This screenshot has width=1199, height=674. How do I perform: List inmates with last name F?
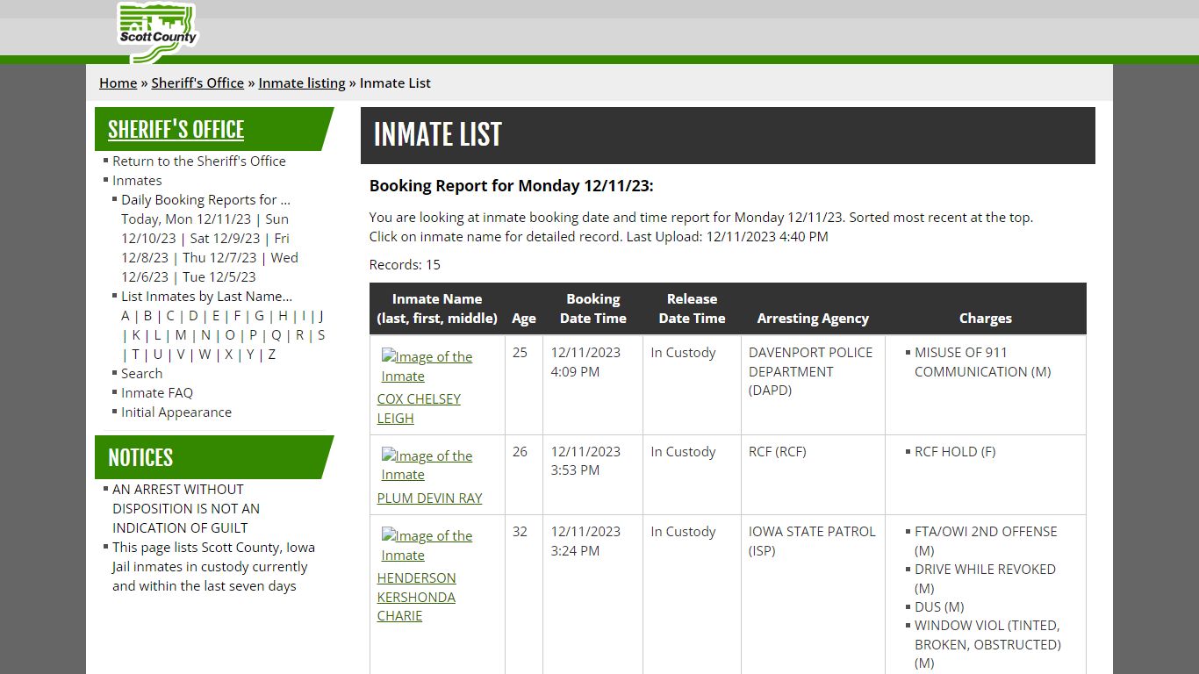click(x=237, y=315)
